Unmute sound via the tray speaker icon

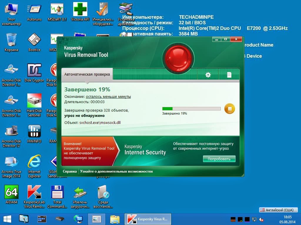coord(261,219)
